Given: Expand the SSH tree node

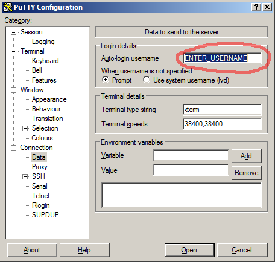Looking at the screenshot, I should click(x=25, y=176).
